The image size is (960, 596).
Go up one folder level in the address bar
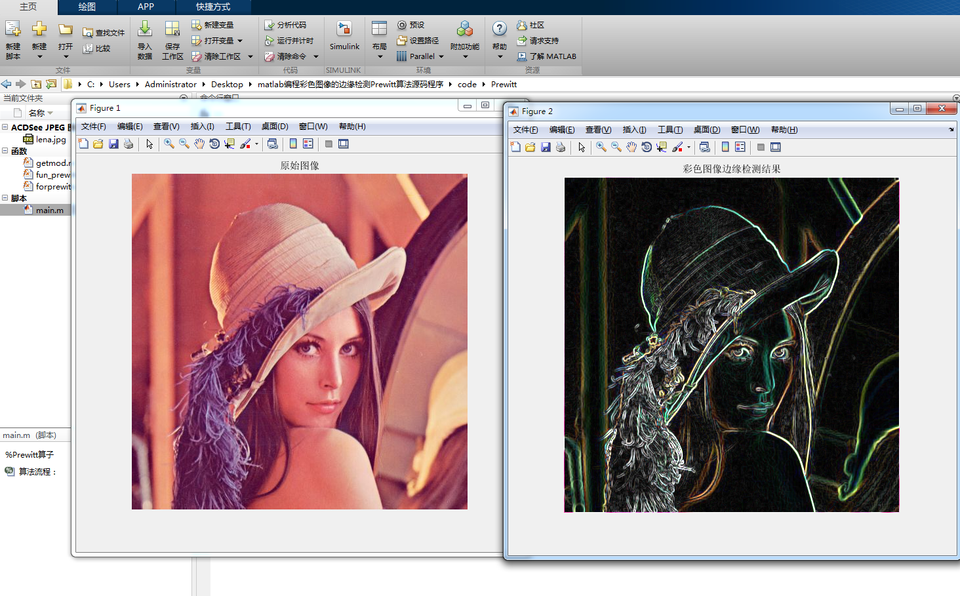pyautogui.click(x=36, y=84)
